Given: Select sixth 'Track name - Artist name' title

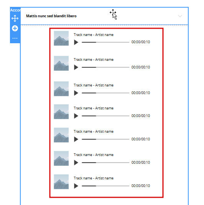Looking at the screenshot, I should 94,155.
